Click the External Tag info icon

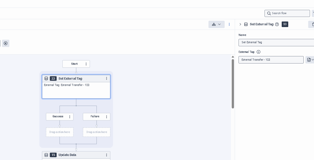[x=258, y=52]
